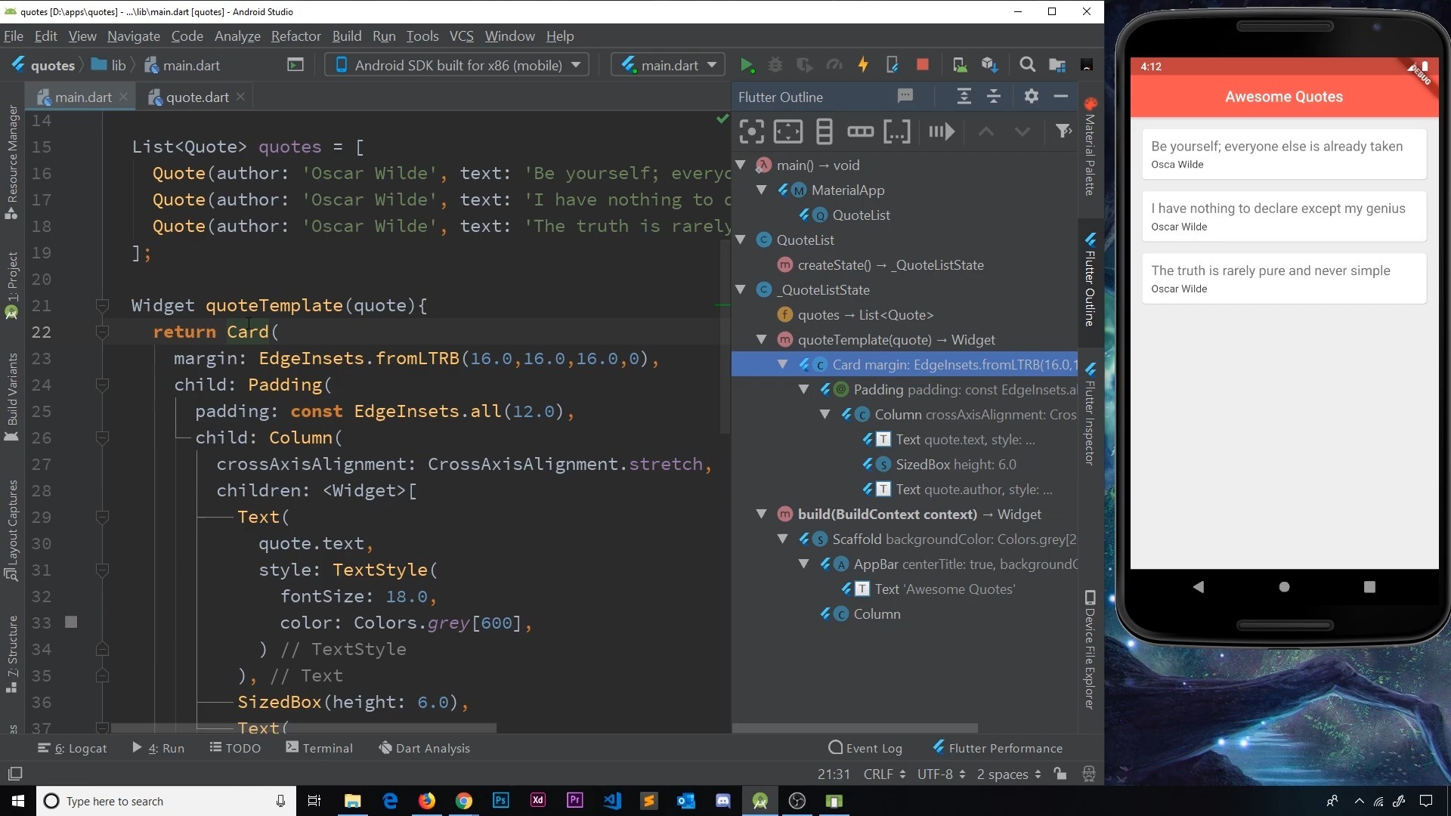Open the device selector dropdown

[x=457, y=65]
